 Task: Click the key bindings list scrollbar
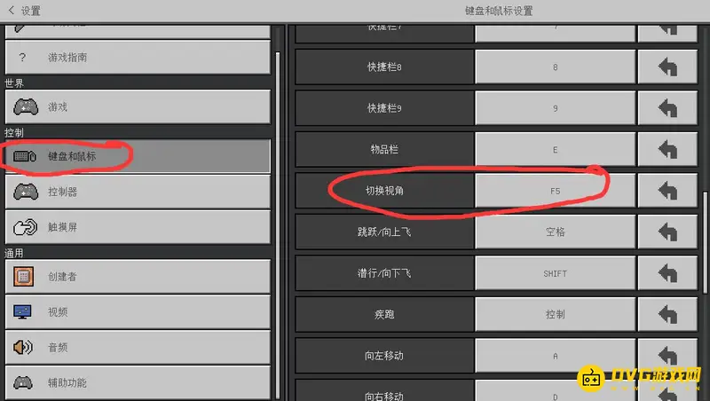click(705, 242)
